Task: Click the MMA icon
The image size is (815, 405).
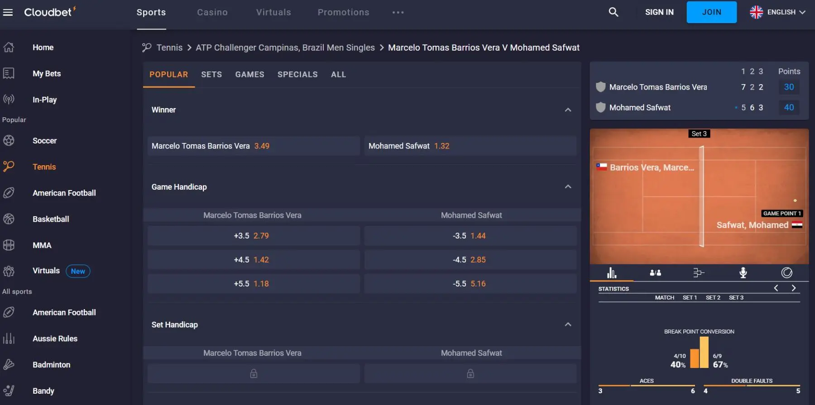Action: tap(9, 245)
